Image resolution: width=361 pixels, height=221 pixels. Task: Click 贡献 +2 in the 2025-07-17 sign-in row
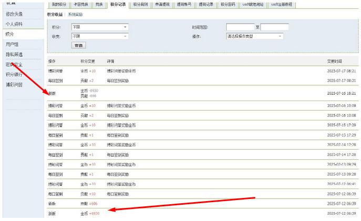click(x=87, y=81)
